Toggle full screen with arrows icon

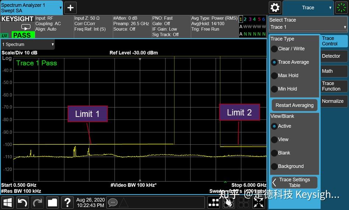tap(259, 202)
